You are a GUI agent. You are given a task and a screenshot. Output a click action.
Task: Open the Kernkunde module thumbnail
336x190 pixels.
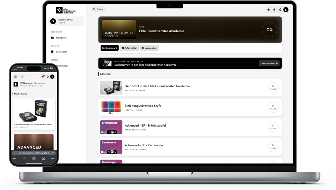coord(111,147)
